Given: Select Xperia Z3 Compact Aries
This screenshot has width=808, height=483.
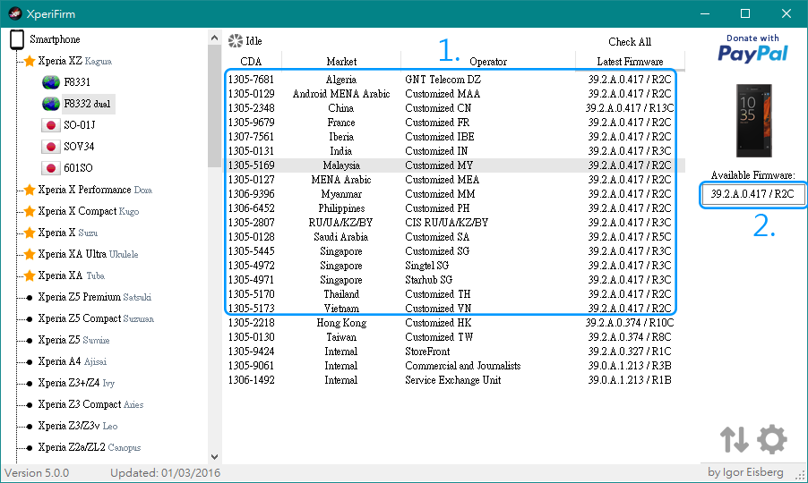Looking at the screenshot, I should tap(90, 405).
